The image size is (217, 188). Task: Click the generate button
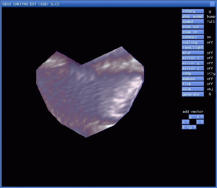[193, 94]
